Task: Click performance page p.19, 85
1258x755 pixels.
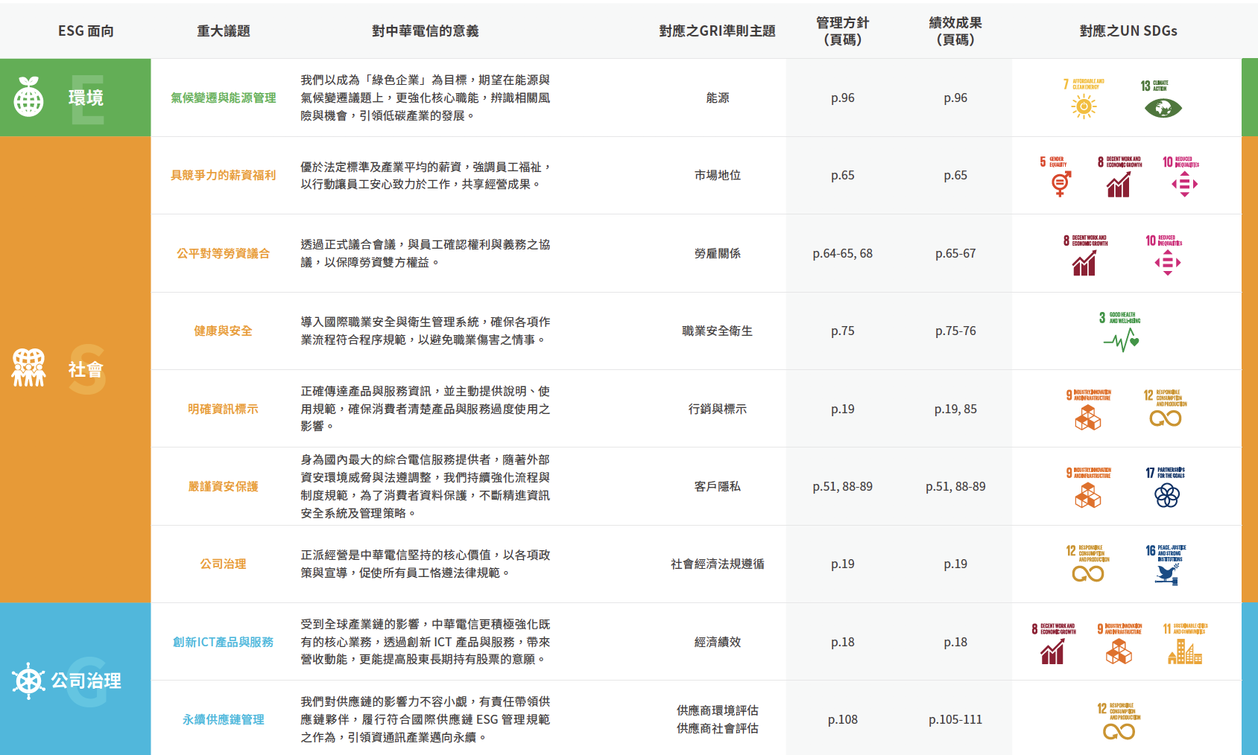Action: click(x=955, y=409)
